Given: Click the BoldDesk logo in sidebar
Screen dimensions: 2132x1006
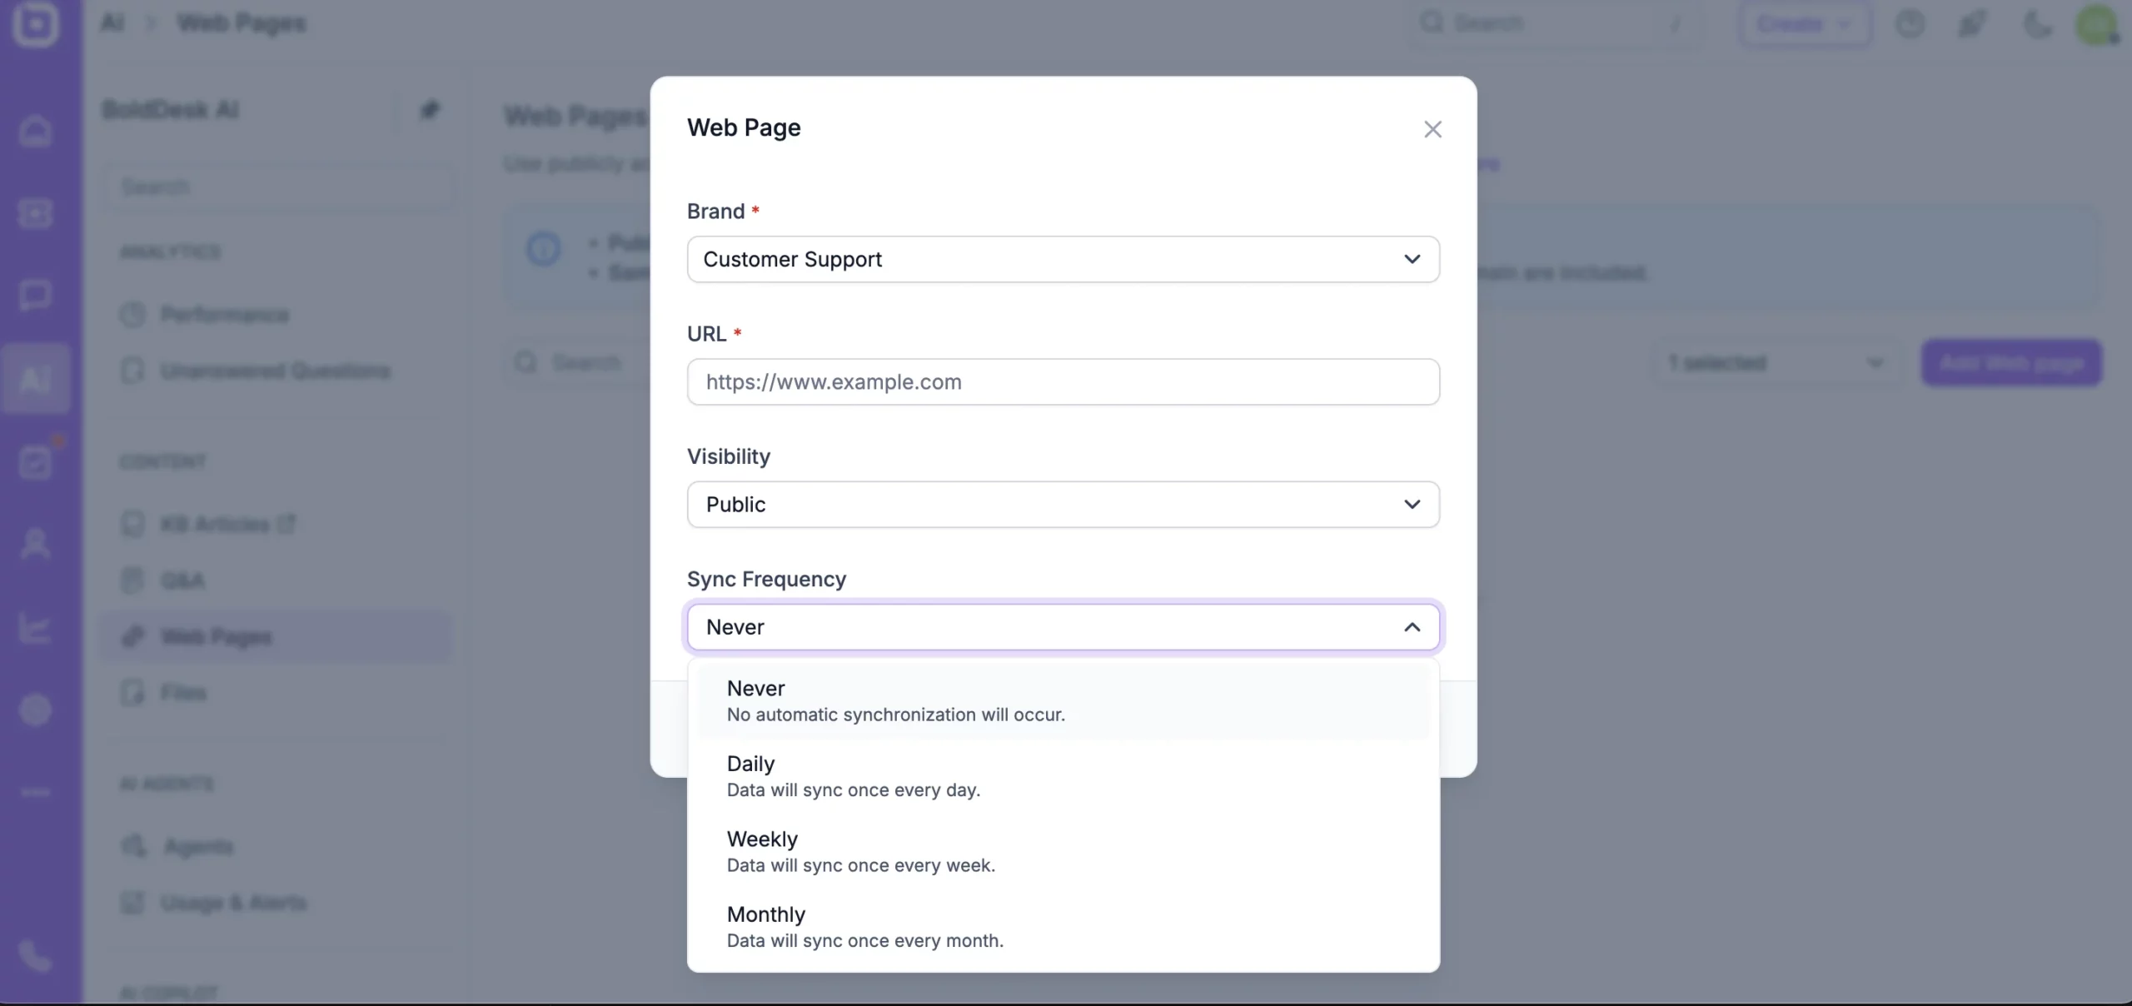Looking at the screenshot, I should pyautogui.click(x=35, y=23).
